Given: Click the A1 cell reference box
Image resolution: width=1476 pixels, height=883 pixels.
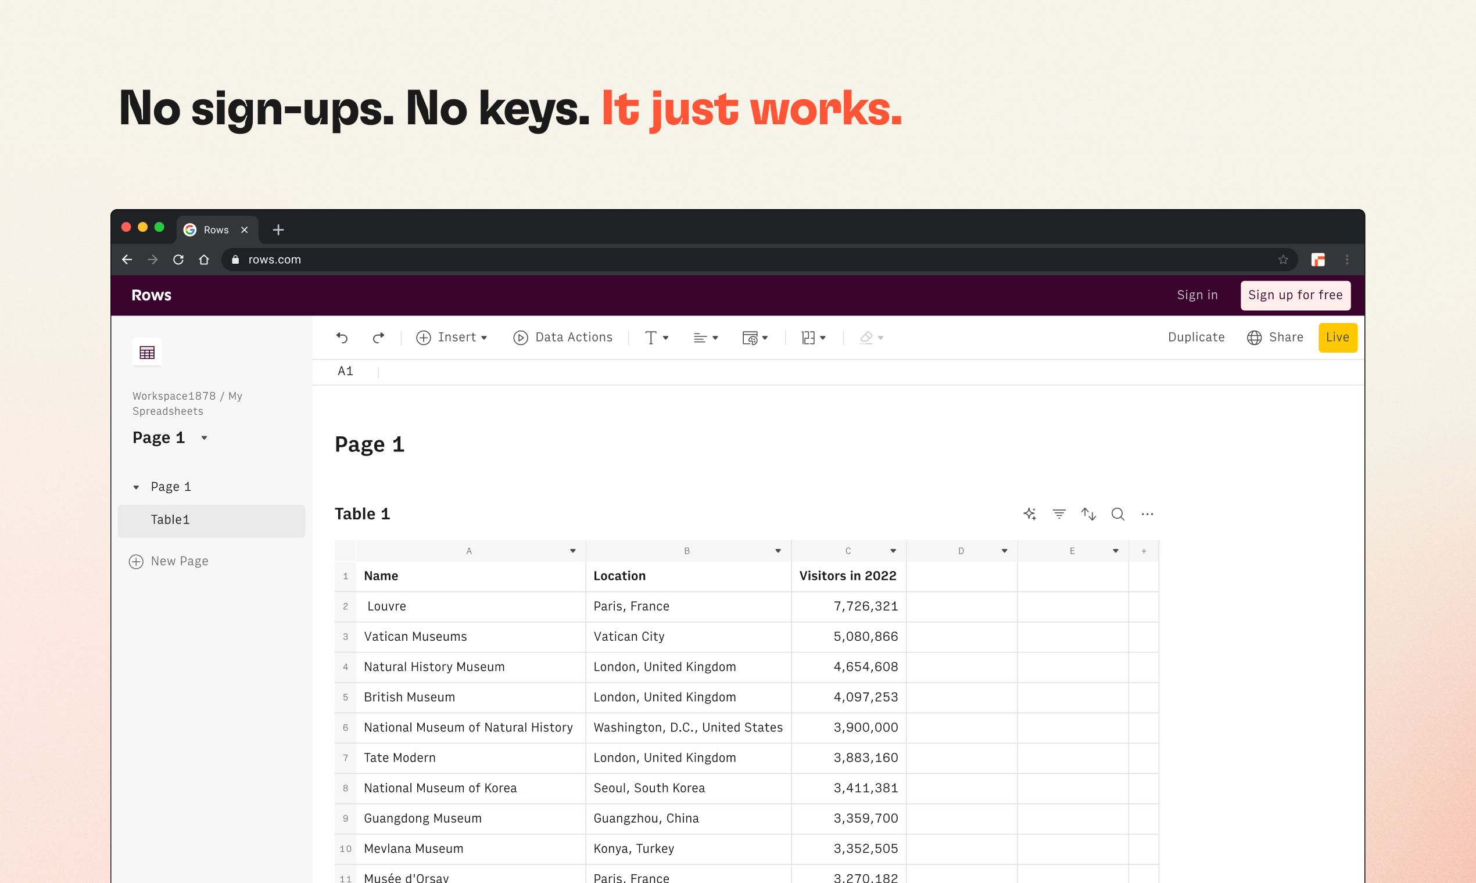Looking at the screenshot, I should coord(345,371).
